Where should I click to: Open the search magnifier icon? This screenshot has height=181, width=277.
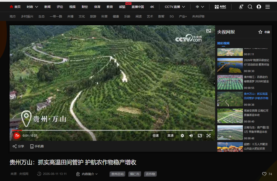250,7
